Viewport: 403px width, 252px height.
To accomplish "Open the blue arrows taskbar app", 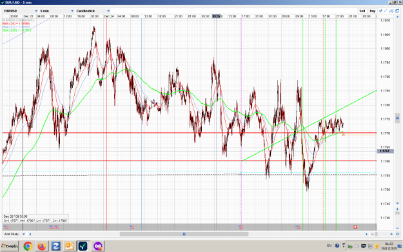I will coord(55,246).
